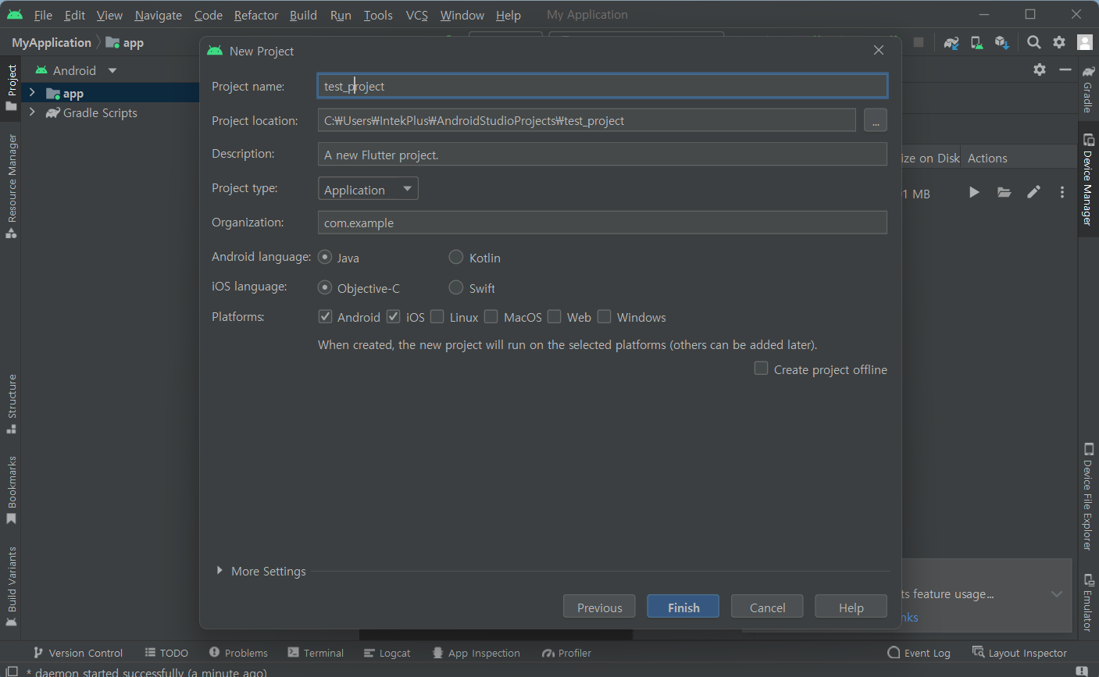
Task: Open the AVD device manager toolbar icon
Action: click(x=976, y=42)
